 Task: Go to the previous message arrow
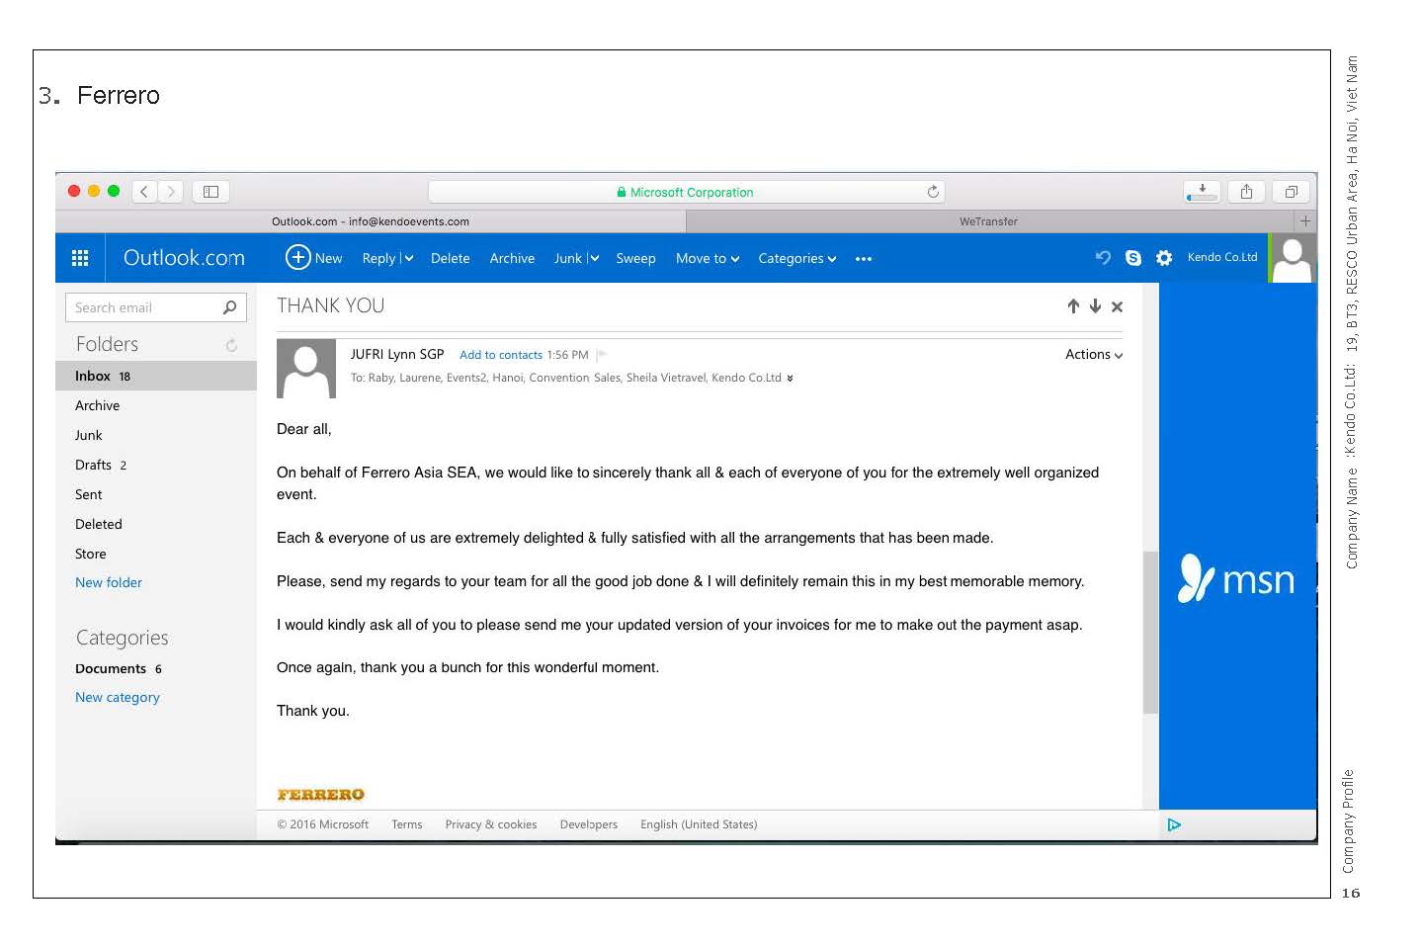click(1073, 306)
